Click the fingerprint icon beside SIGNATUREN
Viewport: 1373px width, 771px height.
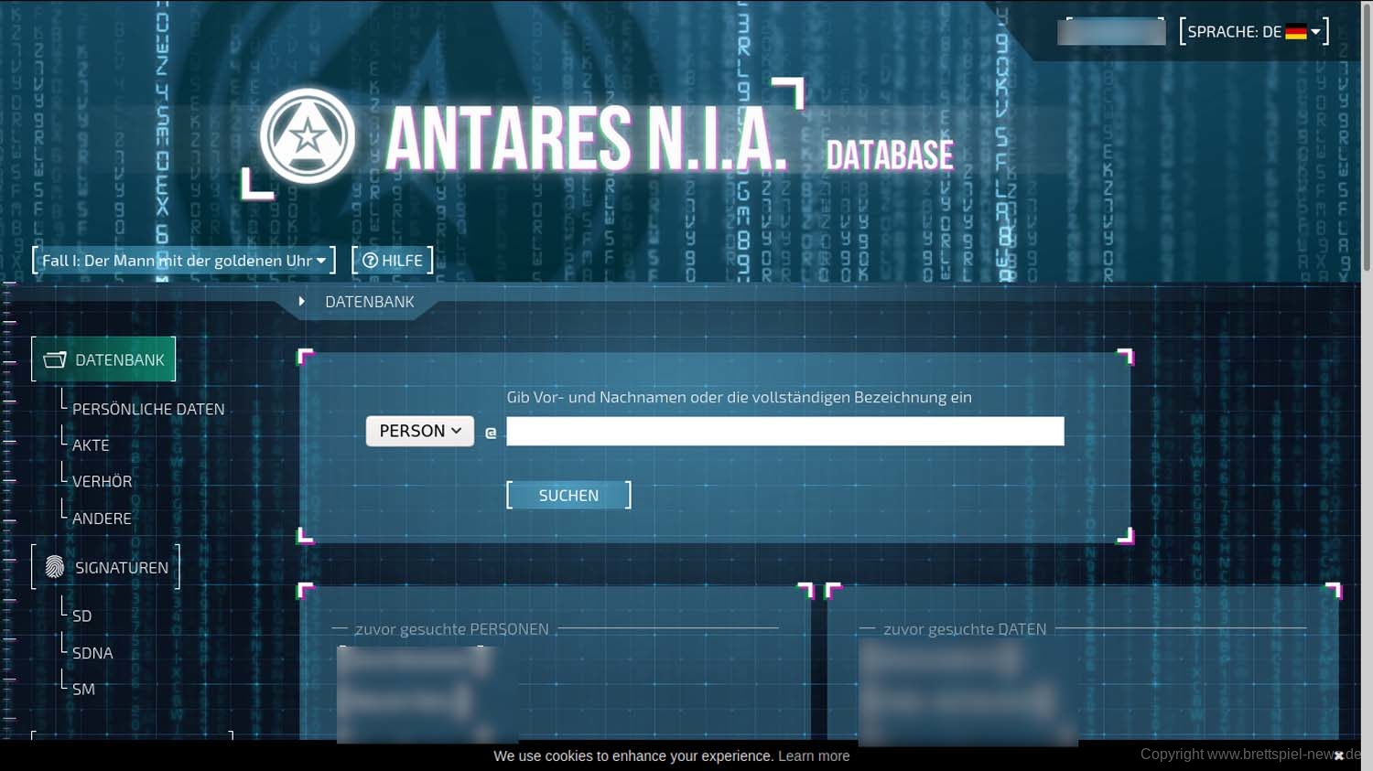[x=55, y=568]
